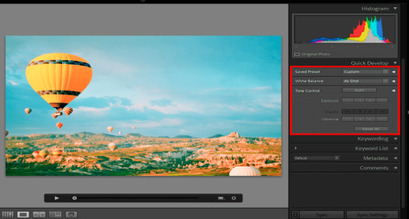The image size is (409, 219).
Task: Toggle the Original Photo checkbox
Action: [x=297, y=54]
